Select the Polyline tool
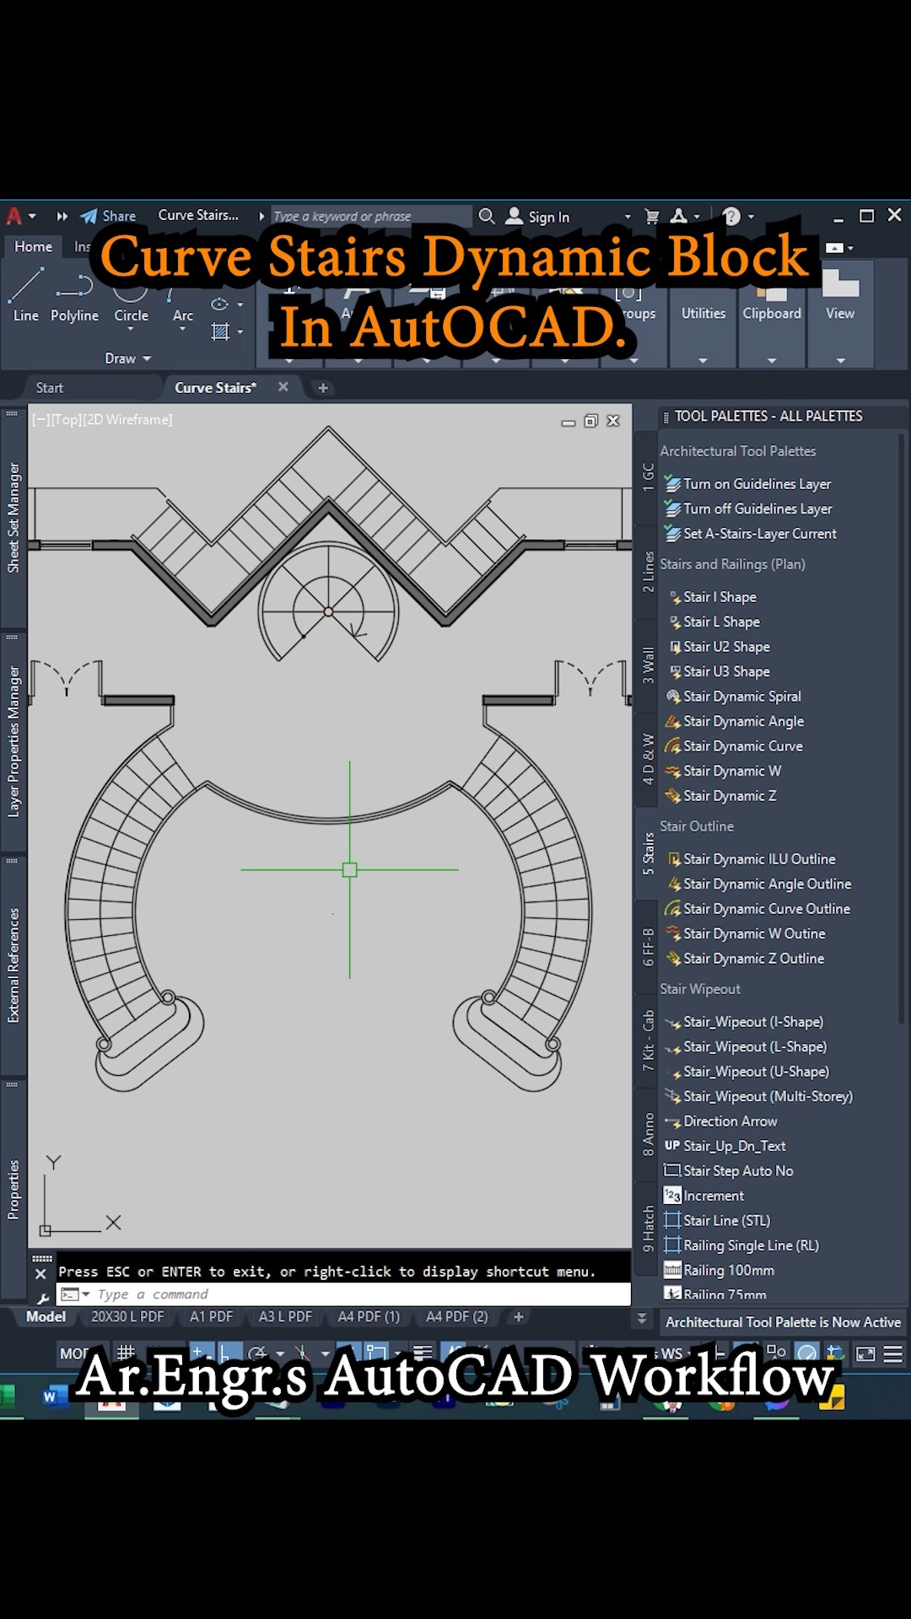The height and width of the screenshot is (1619, 911). 74,296
